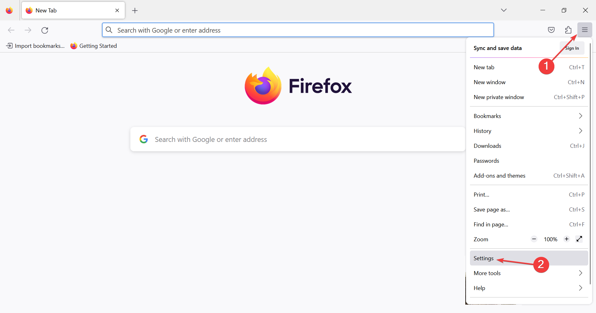This screenshot has width=596, height=313.
Task: Select the New Tab tab
Action: click(73, 11)
